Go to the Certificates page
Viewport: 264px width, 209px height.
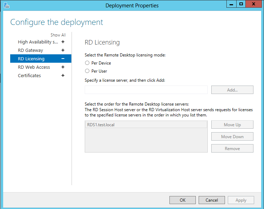[x=29, y=76]
